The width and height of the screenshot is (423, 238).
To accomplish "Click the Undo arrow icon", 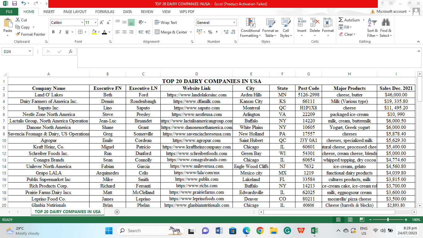I will (24, 4).
